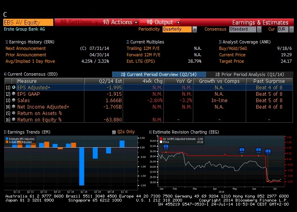Click the Measure column header
Image resolution: width=297 pixels, height=212 pixels.
click(50, 81)
